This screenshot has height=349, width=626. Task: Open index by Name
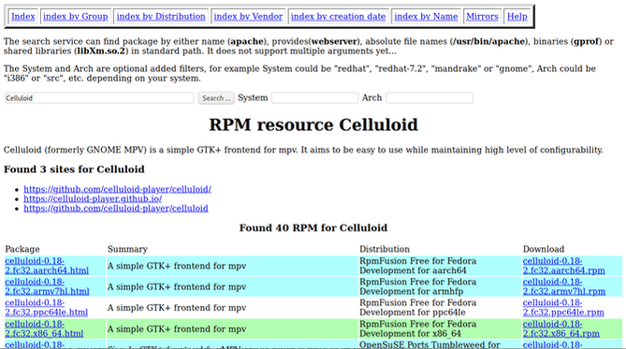point(426,16)
